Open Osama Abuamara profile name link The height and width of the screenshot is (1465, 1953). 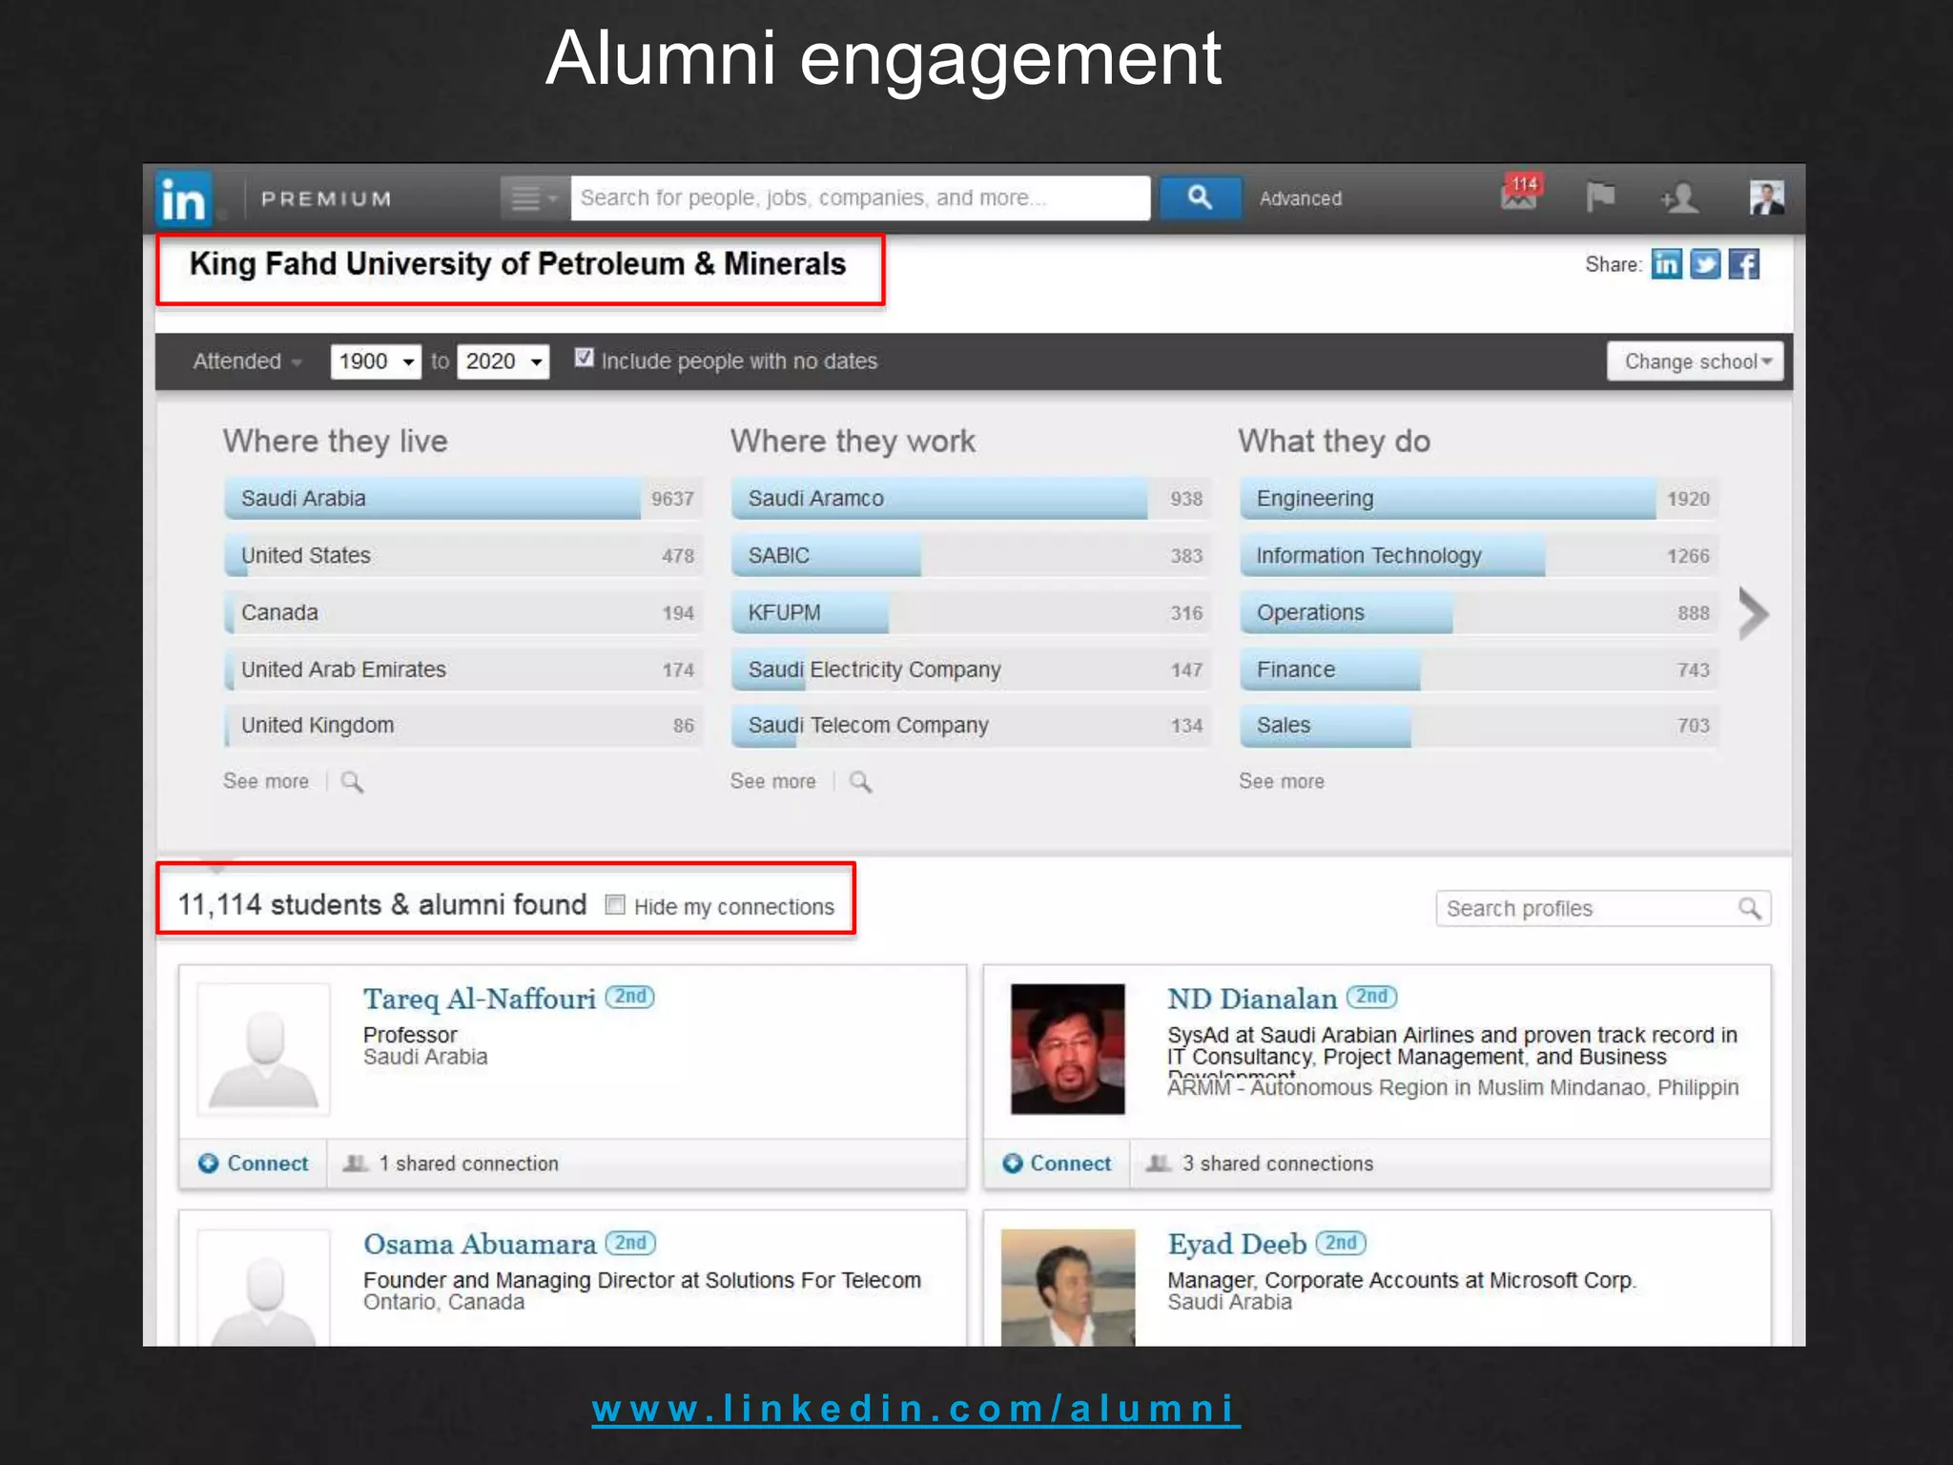coord(480,1244)
